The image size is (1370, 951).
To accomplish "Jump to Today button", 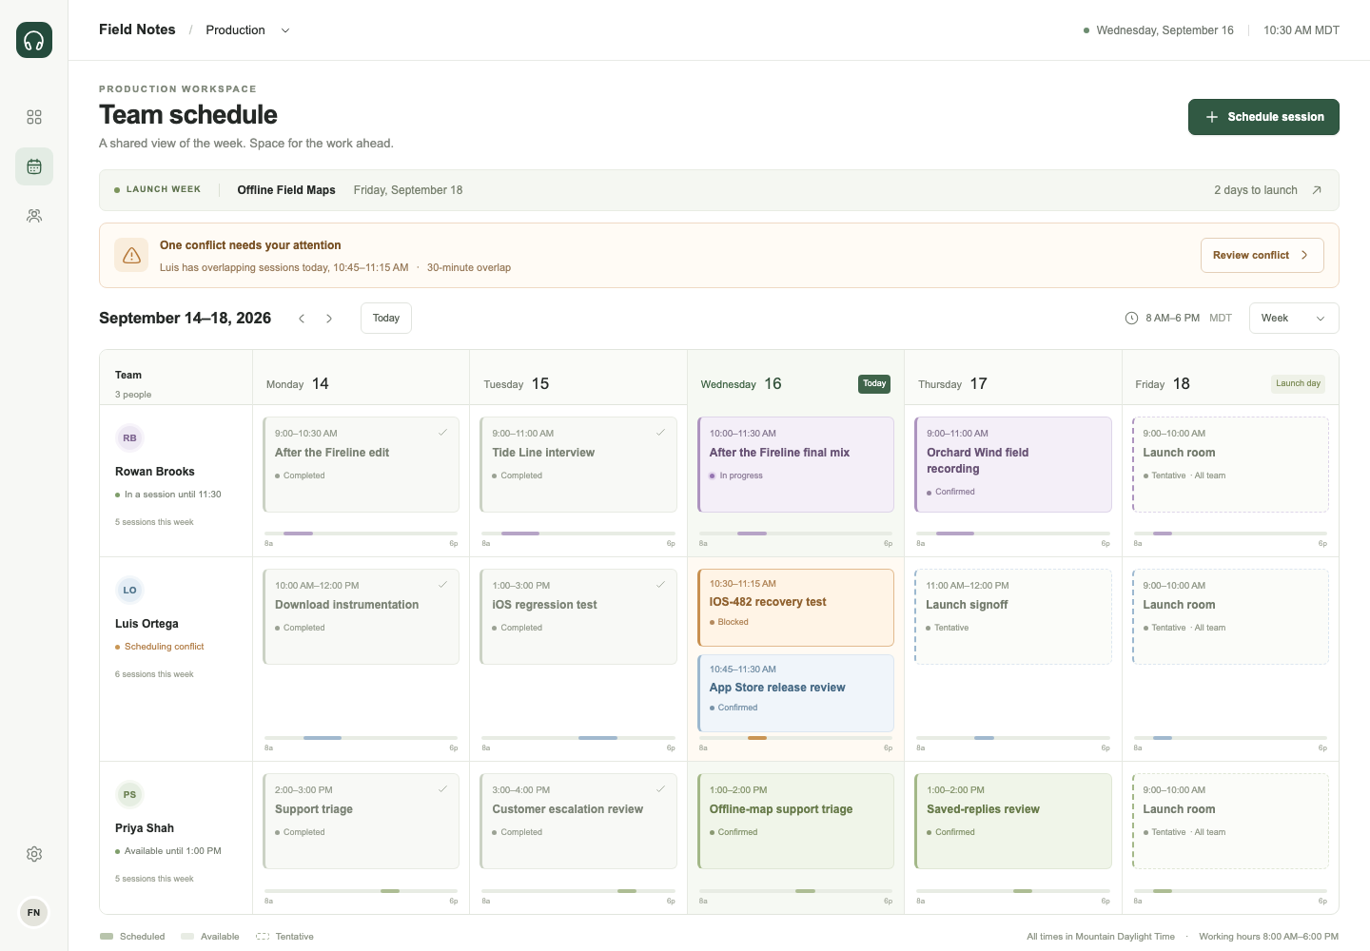I will pyautogui.click(x=386, y=319).
